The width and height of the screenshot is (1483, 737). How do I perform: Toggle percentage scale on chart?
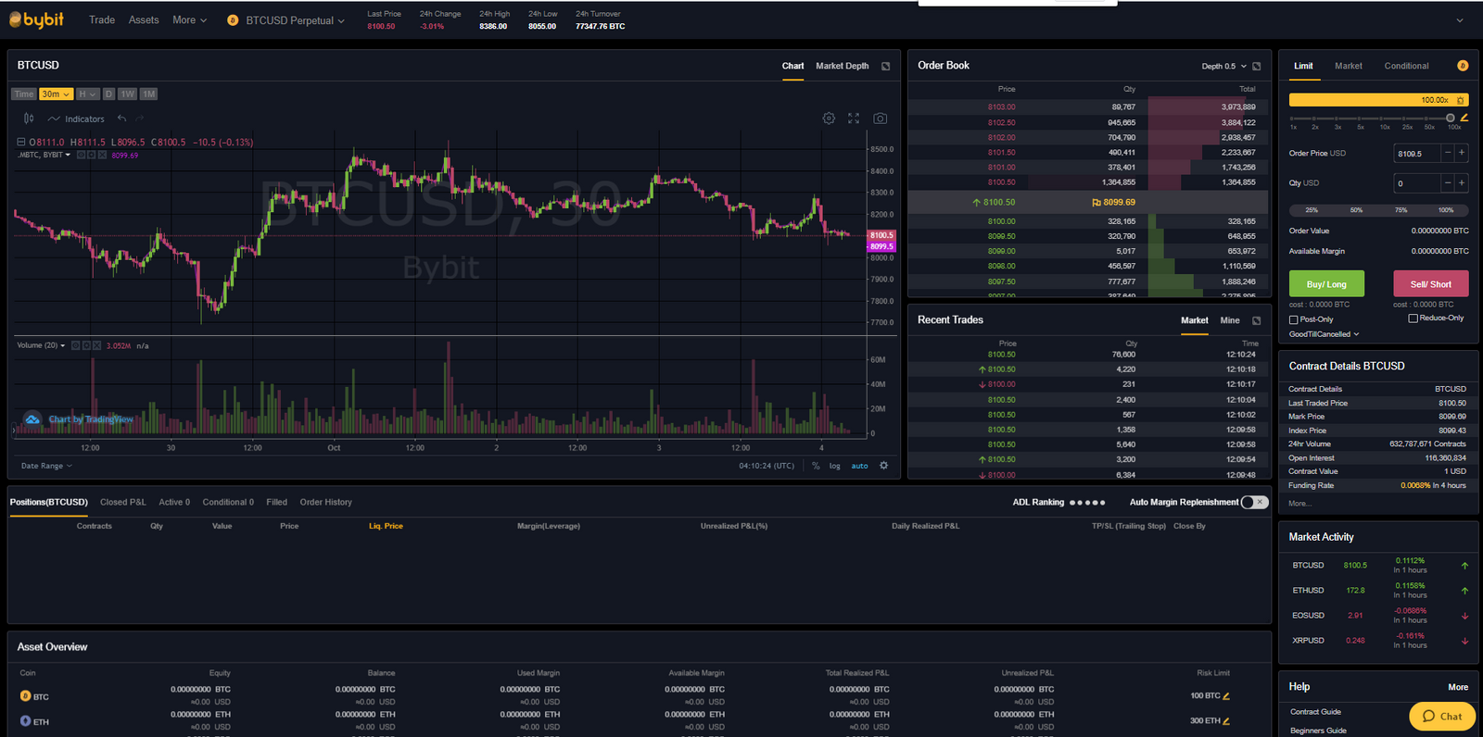point(816,466)
